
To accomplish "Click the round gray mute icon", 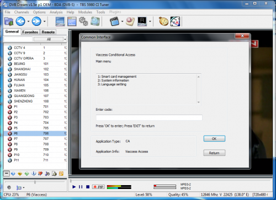I will (9, 187).
